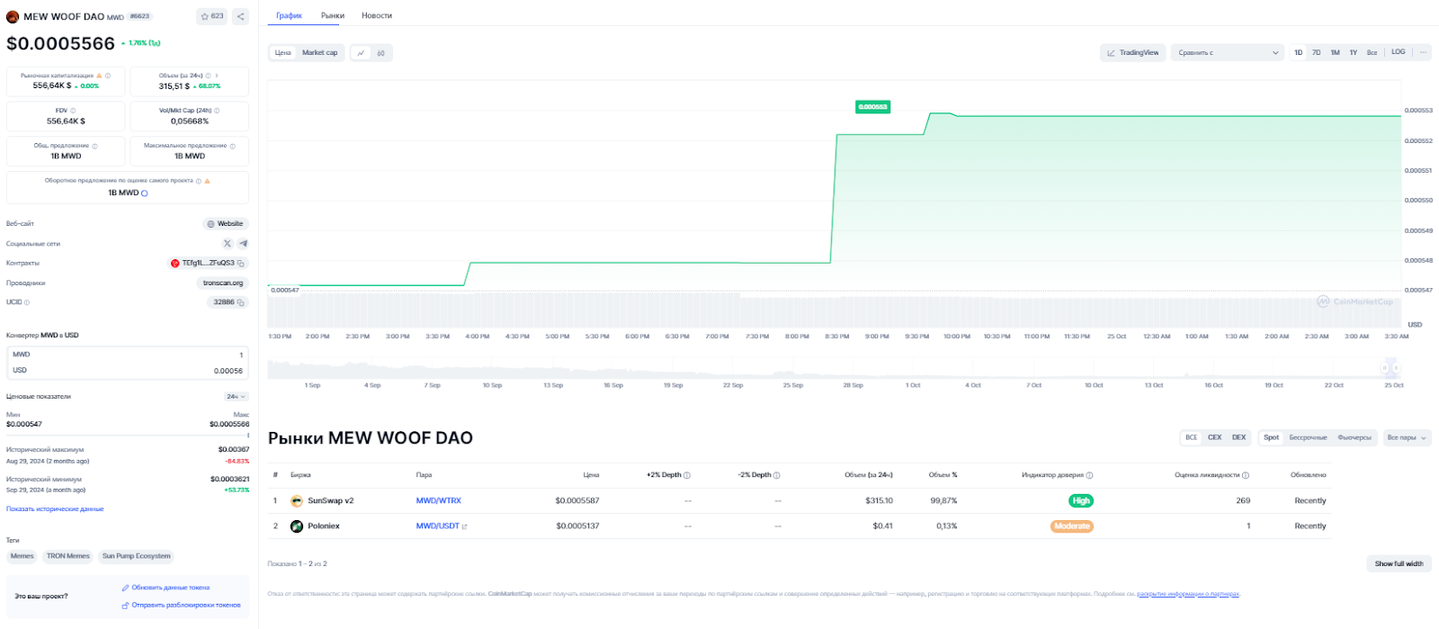Click the warning icon beside Рыночная капитализация
The height and width of the screenshot is (629, 1439).
(99, 76)
